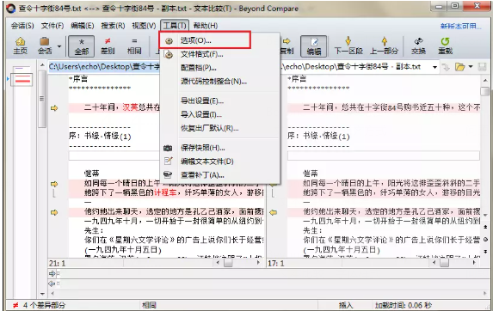Toggle the 全部 show-all filter

point(82,46)
